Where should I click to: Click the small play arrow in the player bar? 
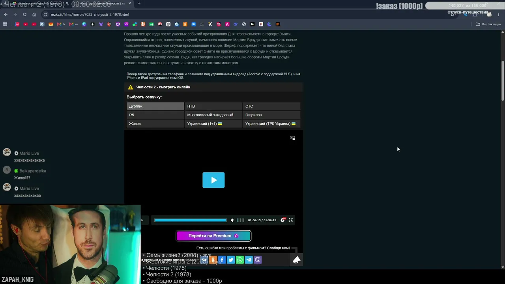[142, 220]
